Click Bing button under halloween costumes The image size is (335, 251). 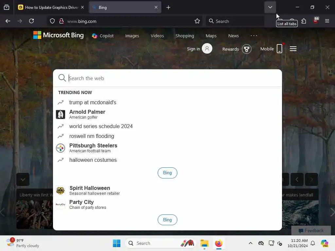pos(167,173)
